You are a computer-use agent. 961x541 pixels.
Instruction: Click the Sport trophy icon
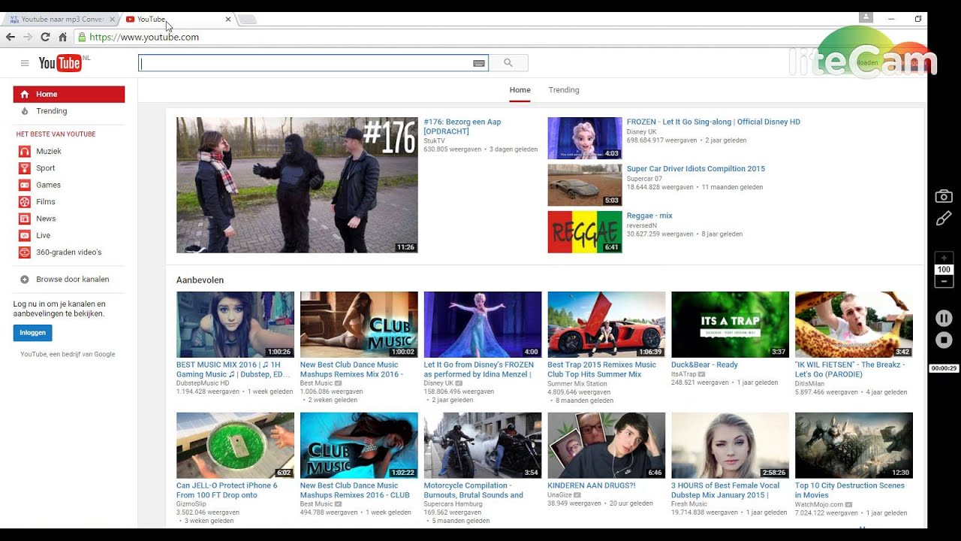click(x=25, y=168)
